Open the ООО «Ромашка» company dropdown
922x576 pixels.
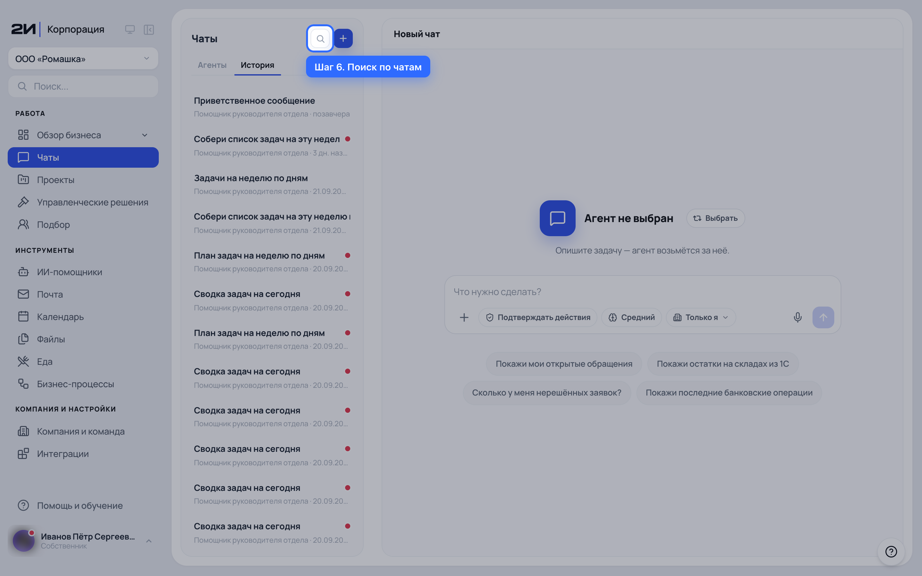point(83,59)
